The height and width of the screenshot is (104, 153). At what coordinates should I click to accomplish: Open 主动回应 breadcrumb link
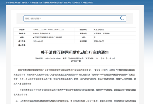77,3
